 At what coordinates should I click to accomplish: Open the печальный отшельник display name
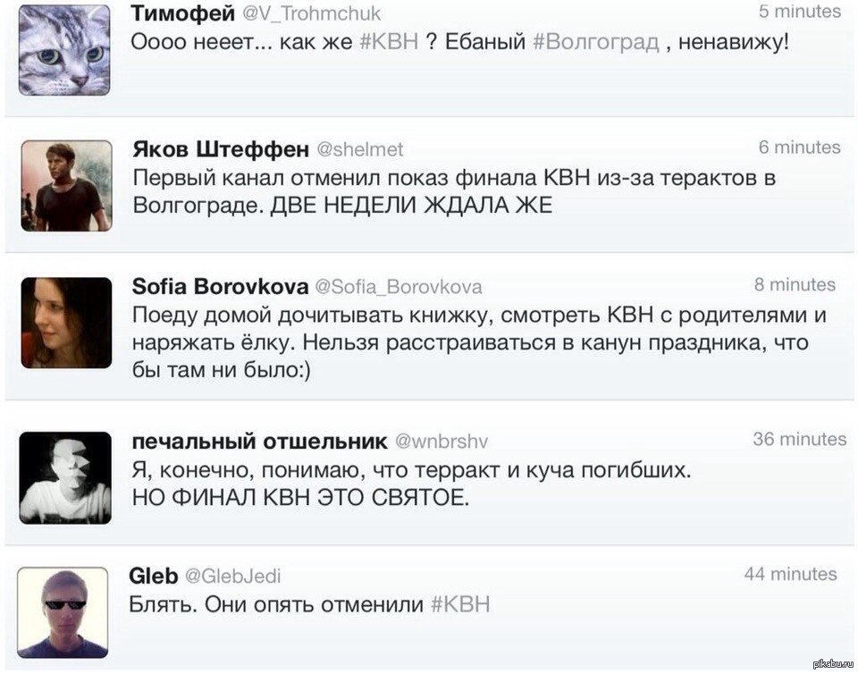tap(259, 441)
